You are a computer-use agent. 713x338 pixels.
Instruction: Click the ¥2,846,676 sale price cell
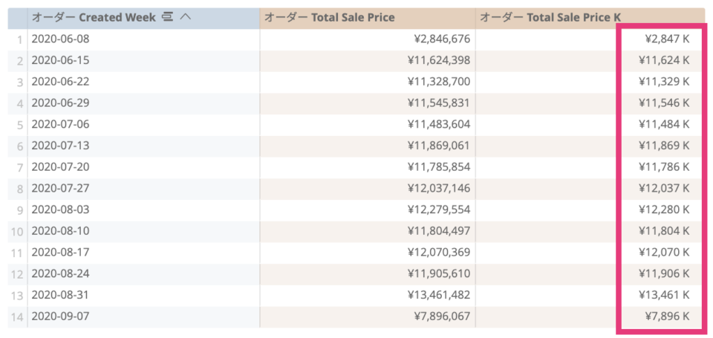coord(368,39)
